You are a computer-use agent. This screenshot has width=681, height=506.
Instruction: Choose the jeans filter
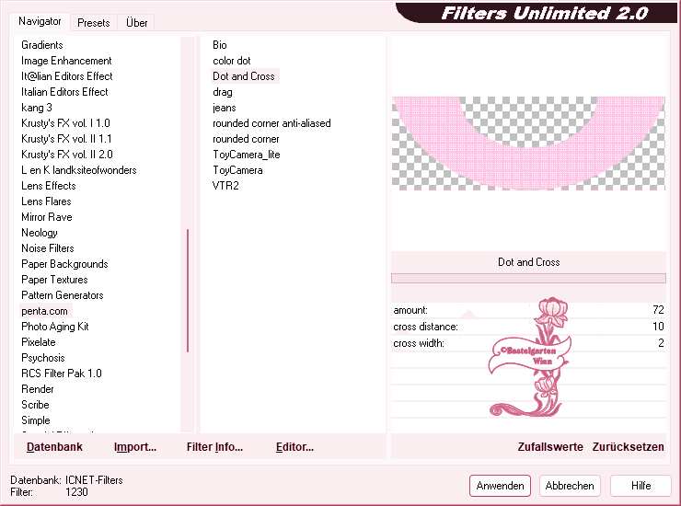[x=225, y=108]
